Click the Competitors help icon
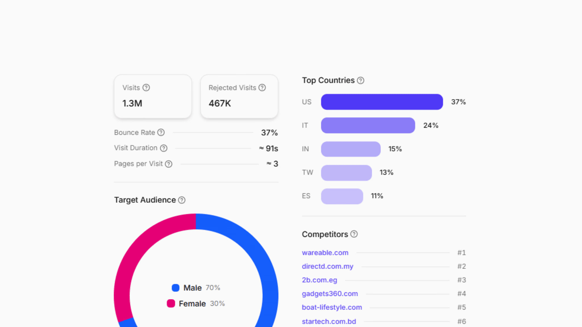This screenshot has height=327, width=582. [354, 234]
